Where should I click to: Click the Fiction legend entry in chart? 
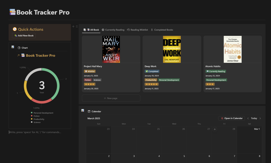click(x=35, y=116)
